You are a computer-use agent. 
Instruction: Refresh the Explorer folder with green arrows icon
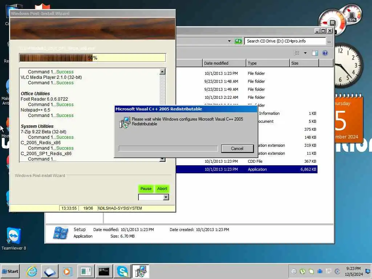tap(238, 41)
